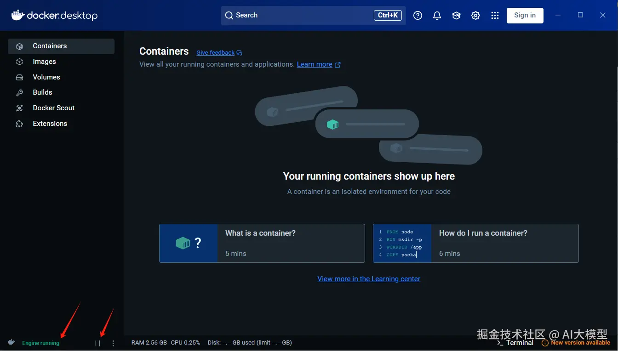Open Docker Scout in sidebar

[x=61, y=108]
